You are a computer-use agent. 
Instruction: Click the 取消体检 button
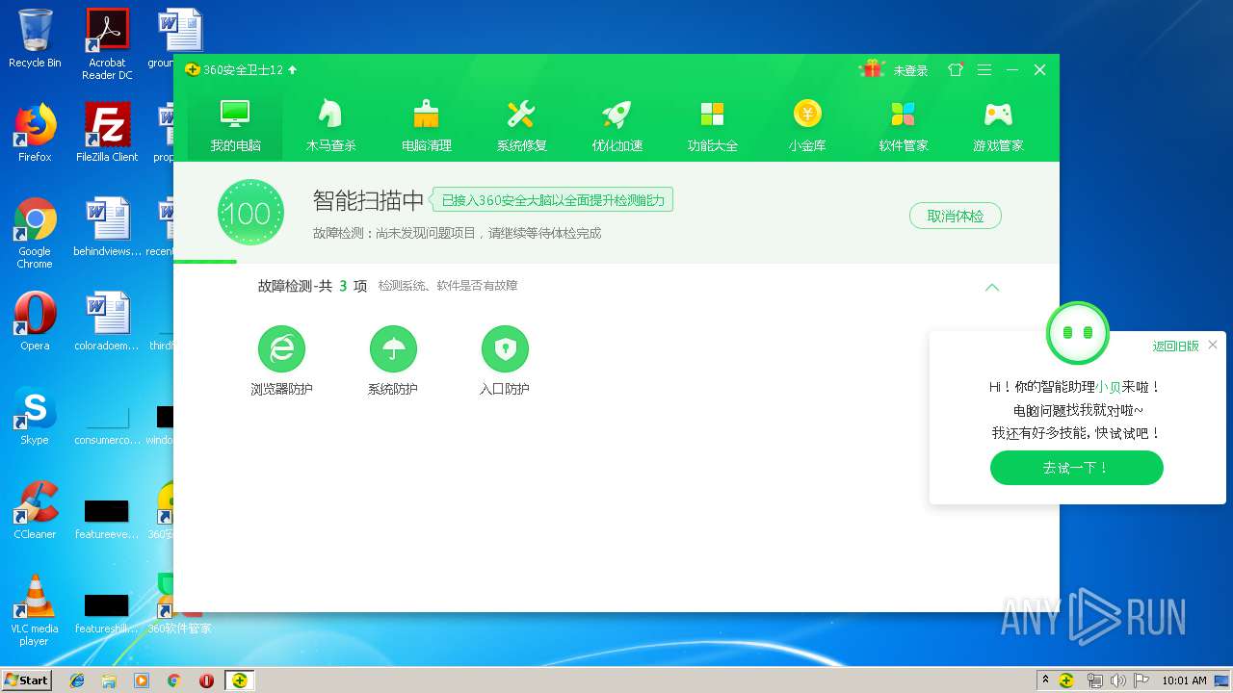[956, 216]
